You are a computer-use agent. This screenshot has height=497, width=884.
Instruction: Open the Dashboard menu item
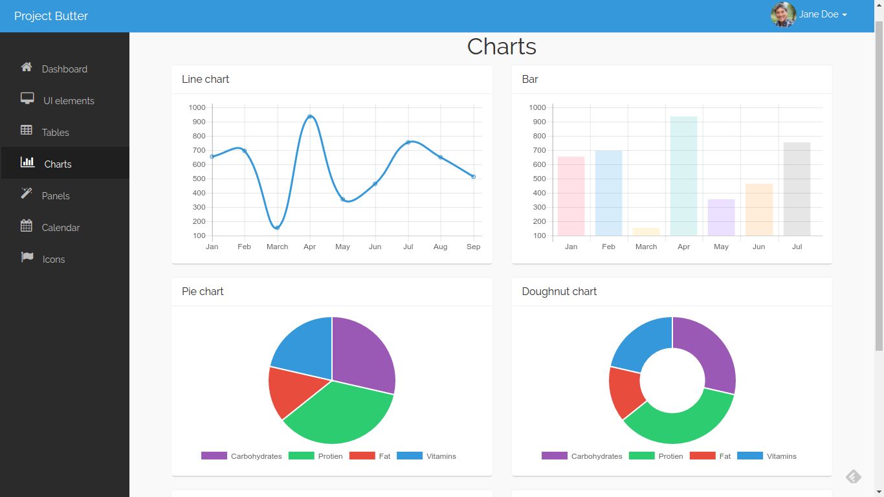click(65, 69)
